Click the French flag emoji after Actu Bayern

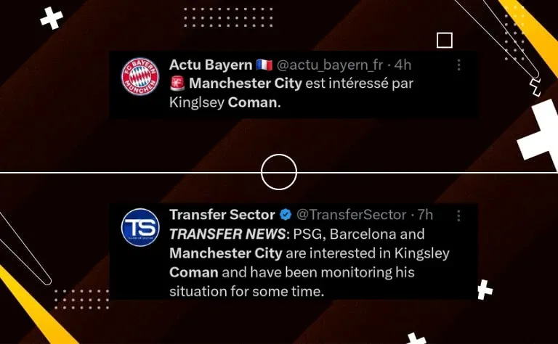[x=264, y=65]
